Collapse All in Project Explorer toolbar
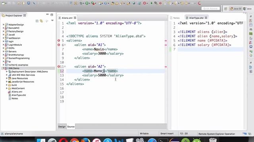 (x=37, y=21)
